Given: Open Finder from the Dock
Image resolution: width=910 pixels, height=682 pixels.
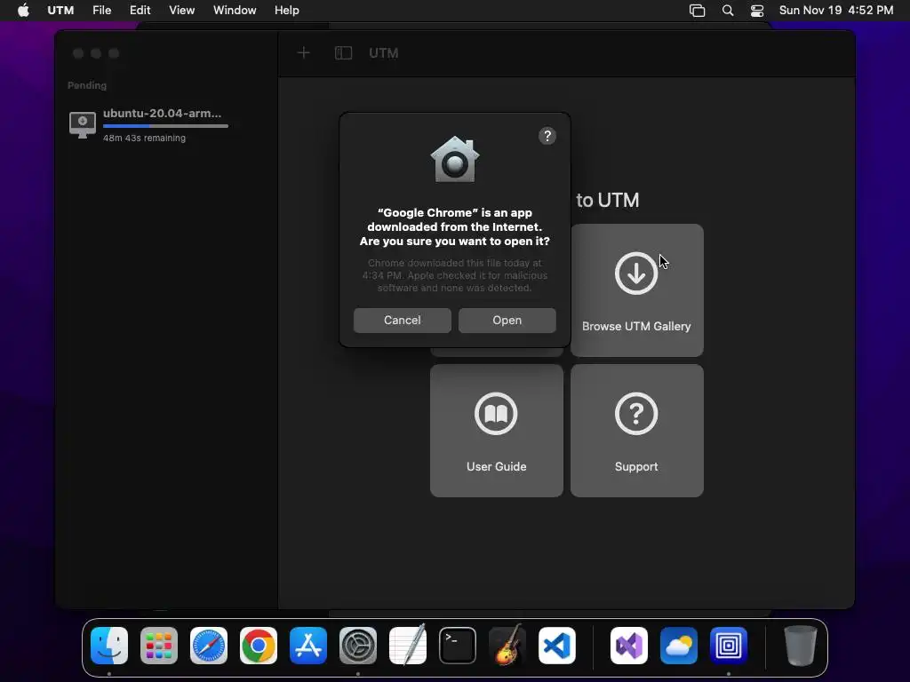Looking at the screenshot, I should coord(109,646).
